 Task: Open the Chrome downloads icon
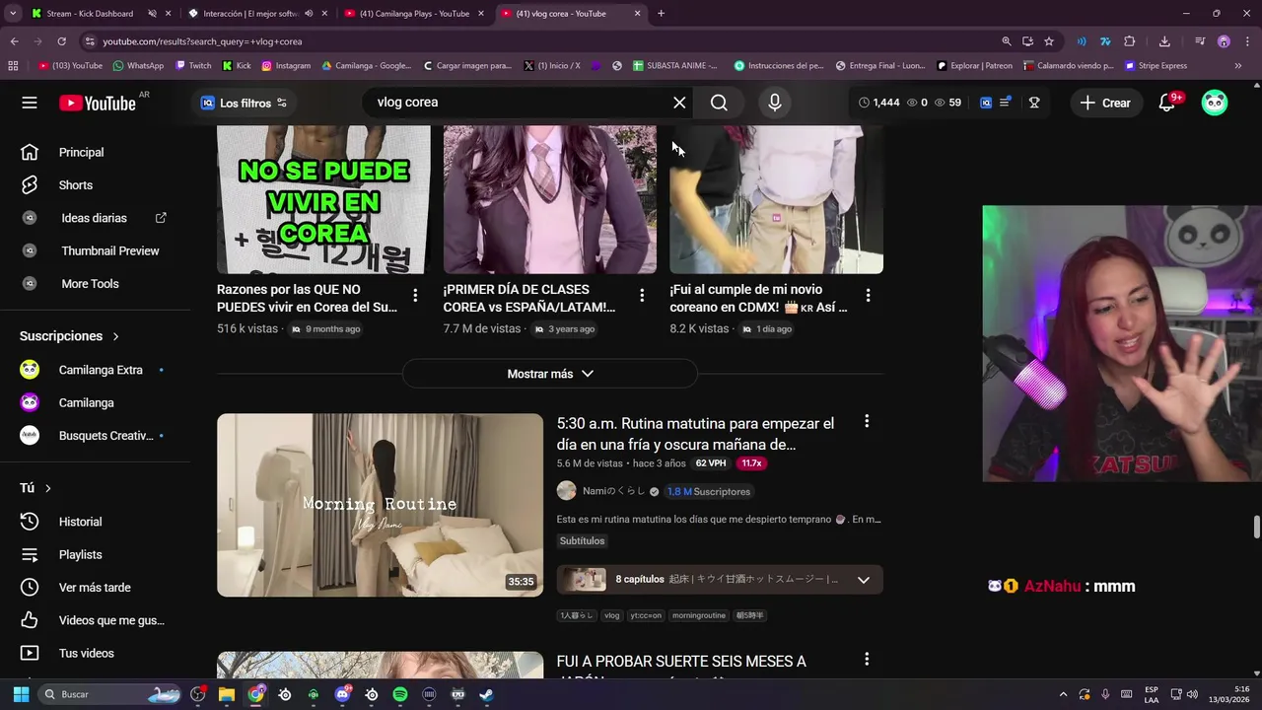pyautogui.click(x=1164, y=41)
